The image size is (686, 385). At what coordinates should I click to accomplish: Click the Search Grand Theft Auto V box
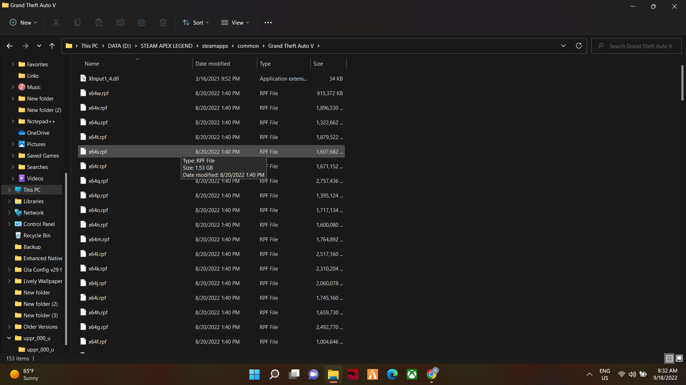[x=640, y=46]
